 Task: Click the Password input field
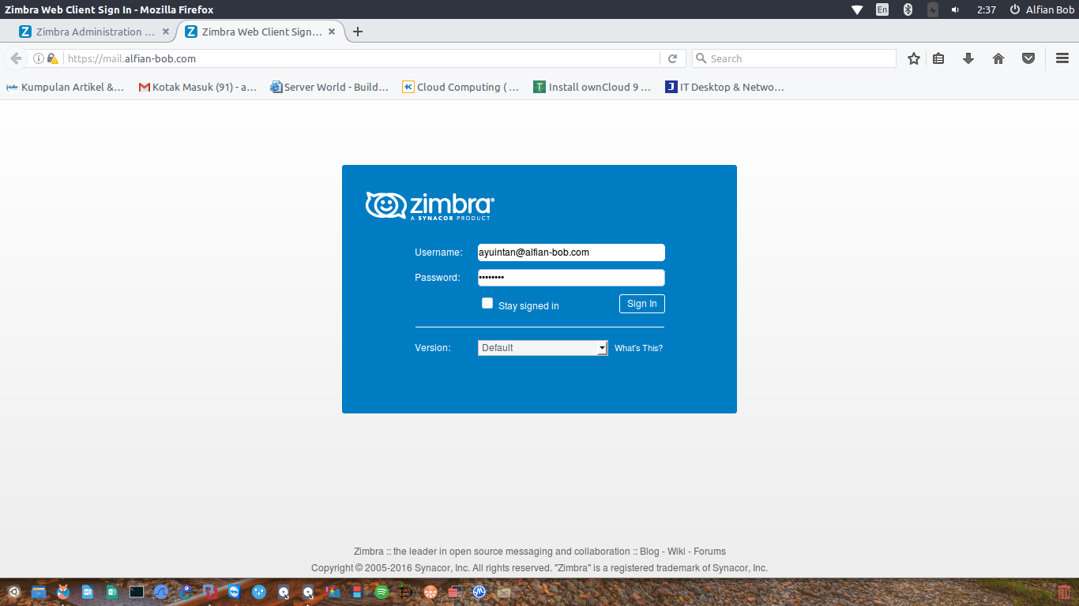click(x=571, y=278)
